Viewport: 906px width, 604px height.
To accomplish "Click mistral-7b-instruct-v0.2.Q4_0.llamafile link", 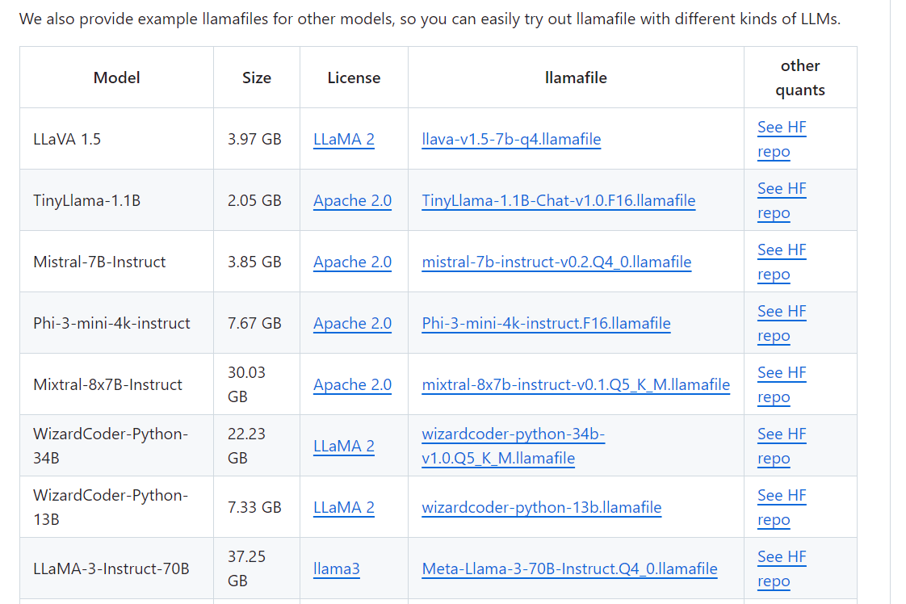I will (556, 262).
